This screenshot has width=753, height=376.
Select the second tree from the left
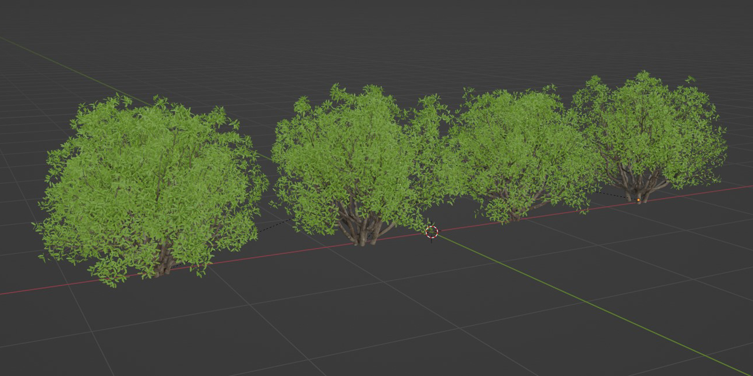tap(351, 157)
